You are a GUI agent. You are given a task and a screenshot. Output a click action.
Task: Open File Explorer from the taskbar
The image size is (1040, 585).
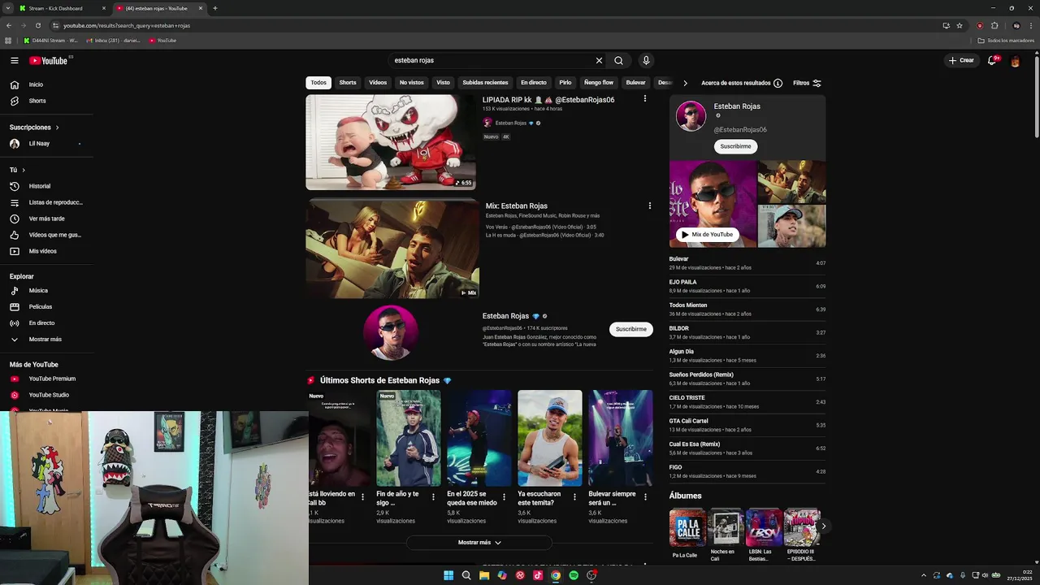[484, 575]
